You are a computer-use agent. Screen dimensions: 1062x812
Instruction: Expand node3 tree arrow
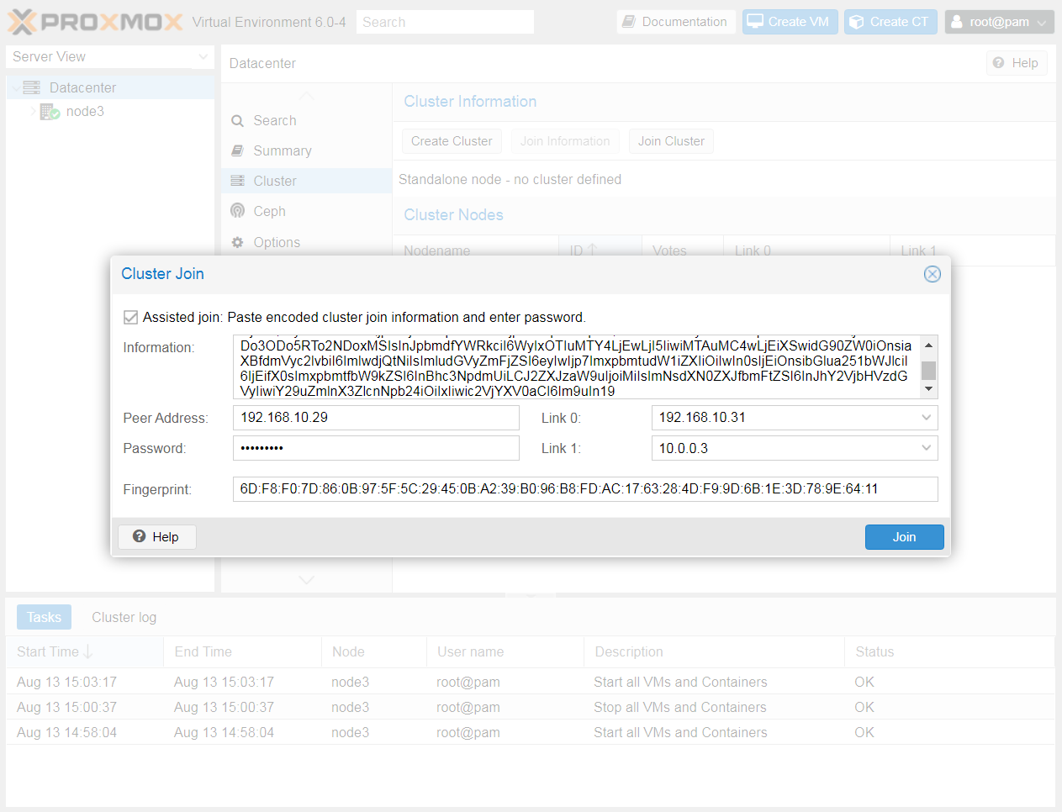(34, 111)
